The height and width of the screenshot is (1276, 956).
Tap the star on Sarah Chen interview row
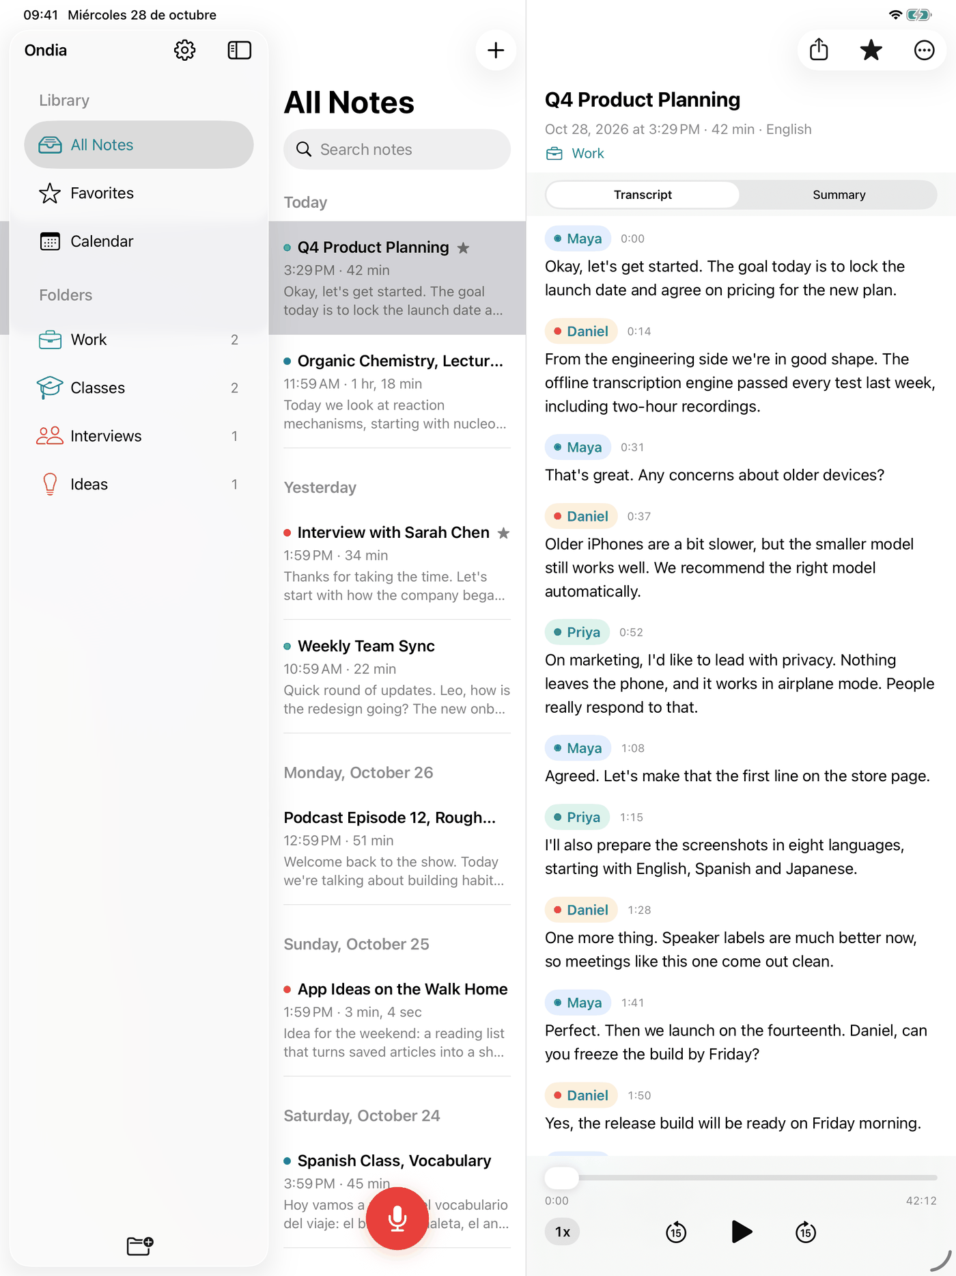503,533
